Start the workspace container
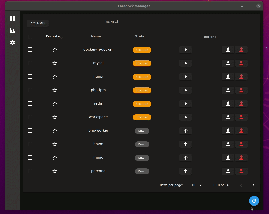This screenshot has height=214, width=269. [186, 117]
